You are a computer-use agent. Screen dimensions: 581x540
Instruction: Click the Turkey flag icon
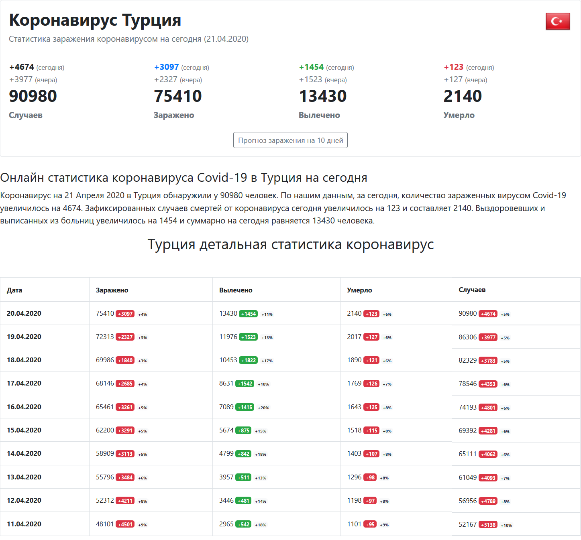pos(558,21)
